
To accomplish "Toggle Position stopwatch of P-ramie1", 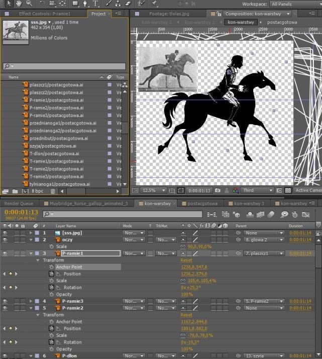I will 52,274.
